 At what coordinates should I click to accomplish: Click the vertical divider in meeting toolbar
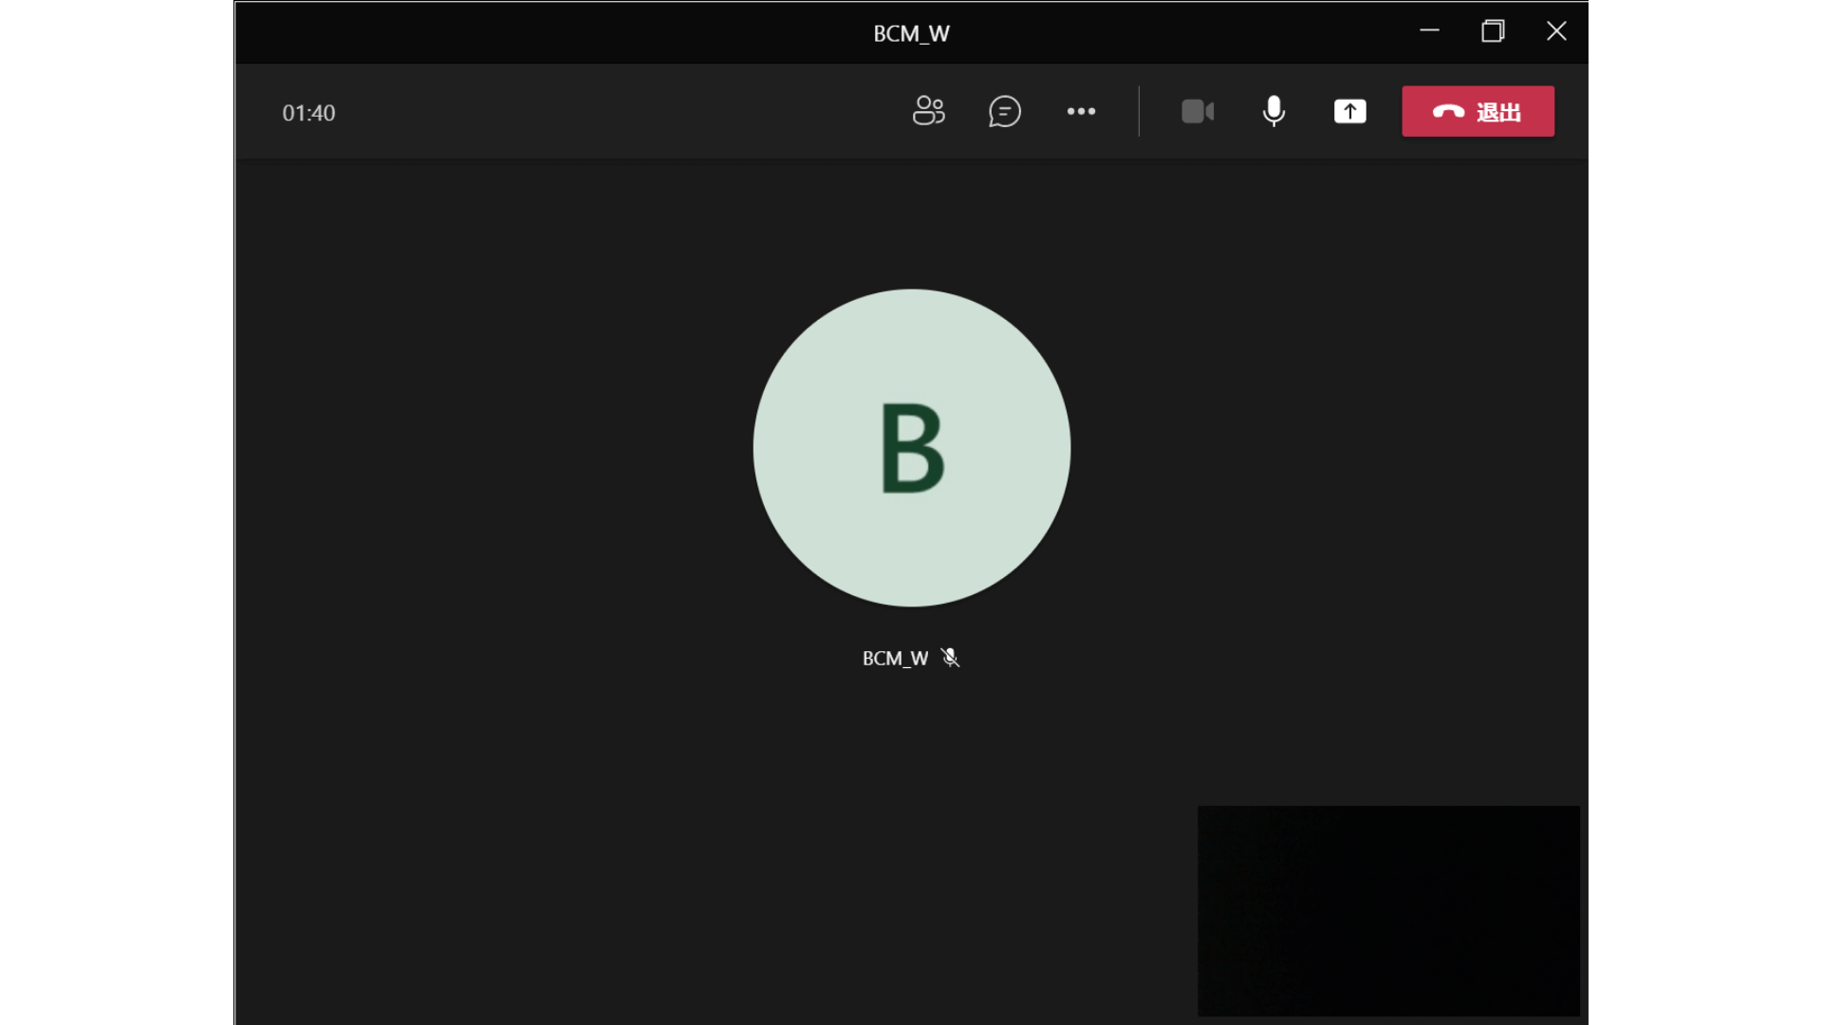(x=1139, y=111)
